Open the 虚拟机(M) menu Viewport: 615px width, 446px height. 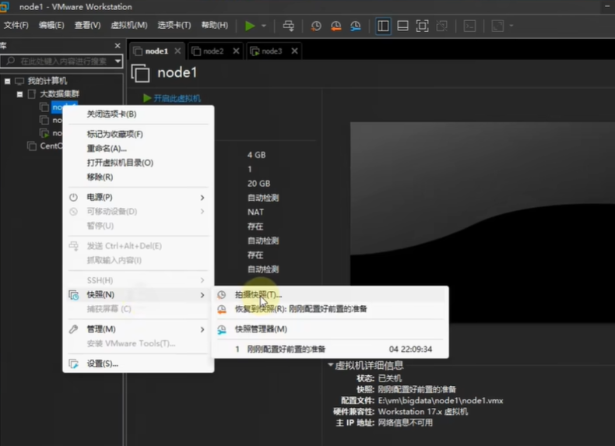pos(129,26)
